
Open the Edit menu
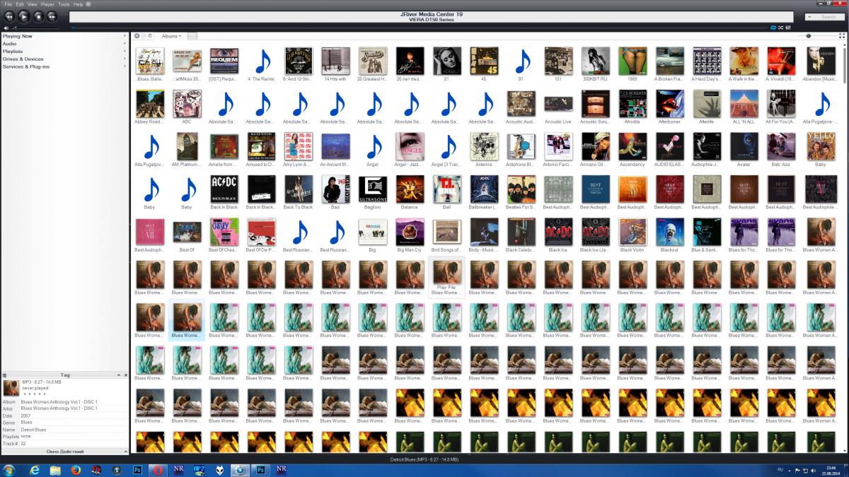tap(20, 4)
